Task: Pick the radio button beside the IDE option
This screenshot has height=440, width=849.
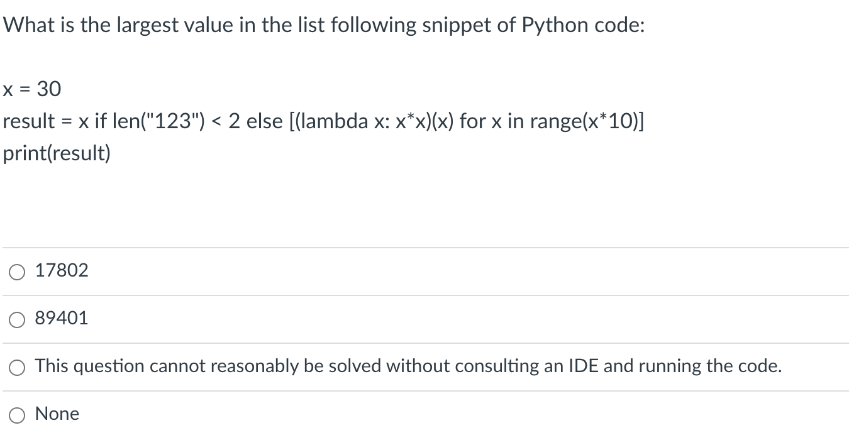Action: tap(18, 368)
